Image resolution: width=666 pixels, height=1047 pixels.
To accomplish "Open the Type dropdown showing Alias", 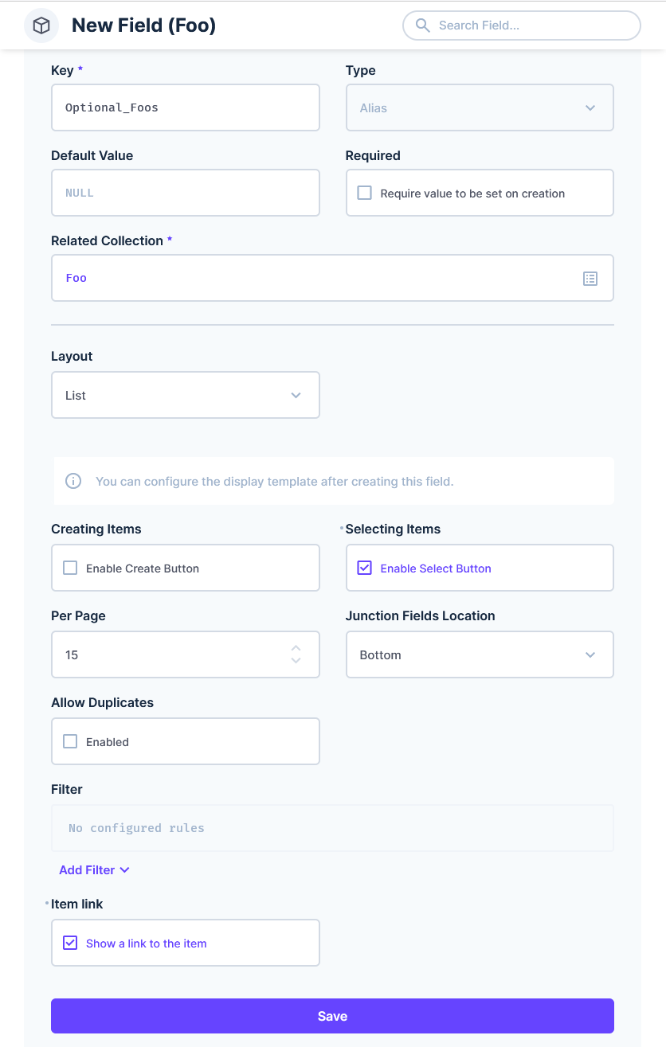I will pyautogui.click(x=479, y=107).
